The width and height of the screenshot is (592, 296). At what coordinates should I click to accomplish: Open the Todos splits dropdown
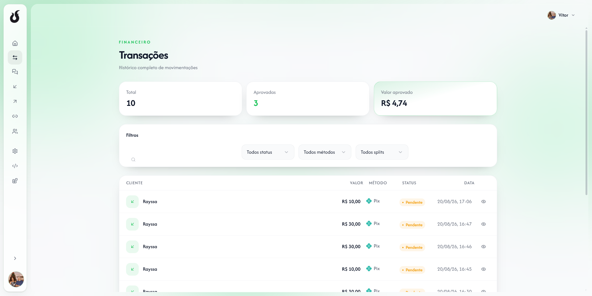tap(382, 152)
